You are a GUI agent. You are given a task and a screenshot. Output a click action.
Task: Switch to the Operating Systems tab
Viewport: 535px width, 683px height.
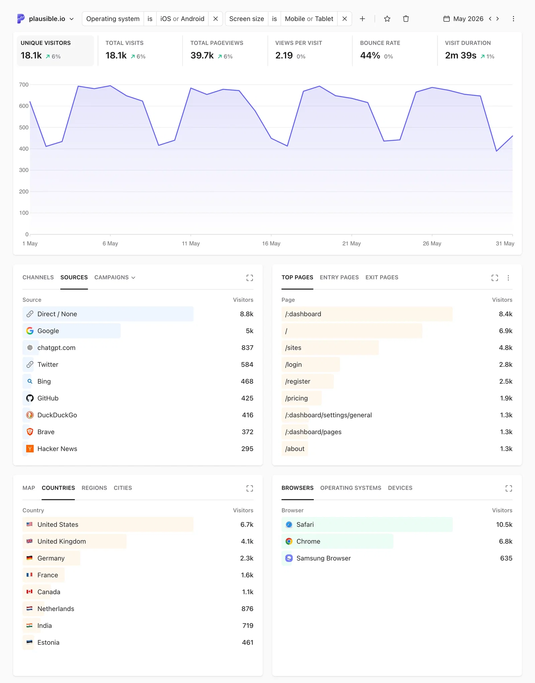tap(350, 488)
